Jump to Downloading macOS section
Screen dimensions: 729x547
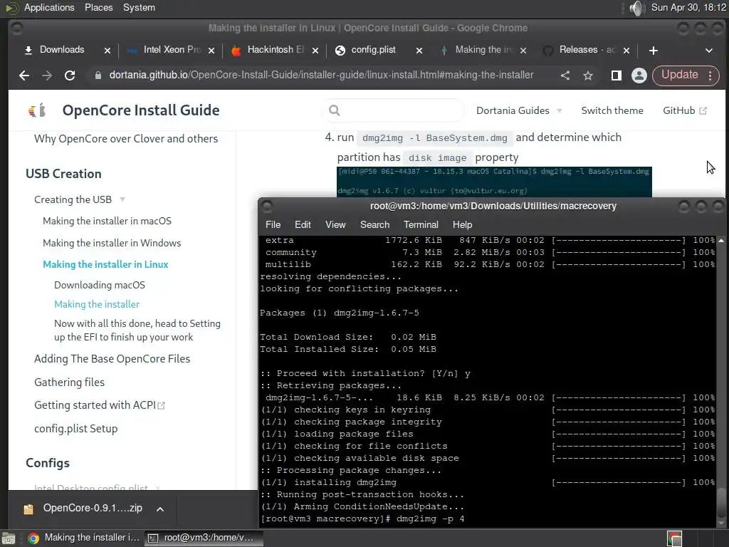(x=100, y=285)
